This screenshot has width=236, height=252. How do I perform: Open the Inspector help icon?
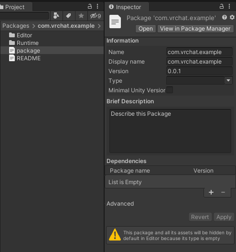pyautogui.click(x=225, y=17)
